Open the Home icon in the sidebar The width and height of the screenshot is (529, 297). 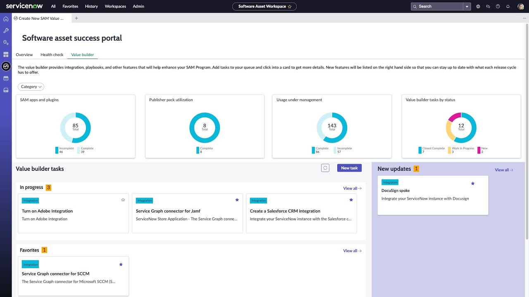click(x=6, y=19)
